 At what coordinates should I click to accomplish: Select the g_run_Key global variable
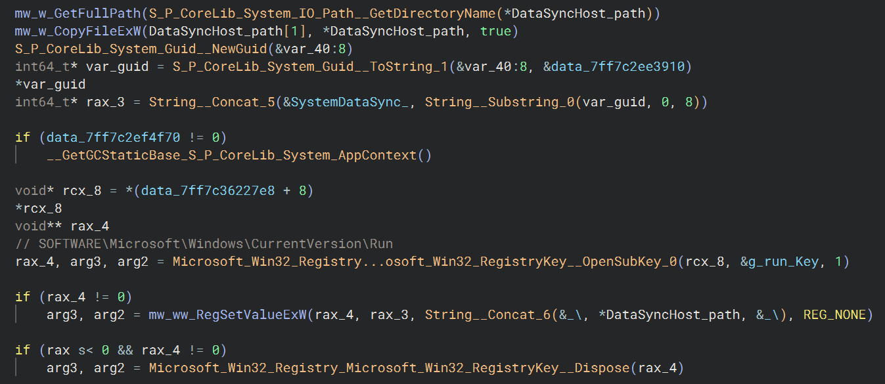[783, 262]
